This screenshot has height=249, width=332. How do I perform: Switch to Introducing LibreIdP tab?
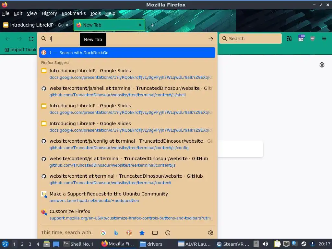click(x=36, y=25)
